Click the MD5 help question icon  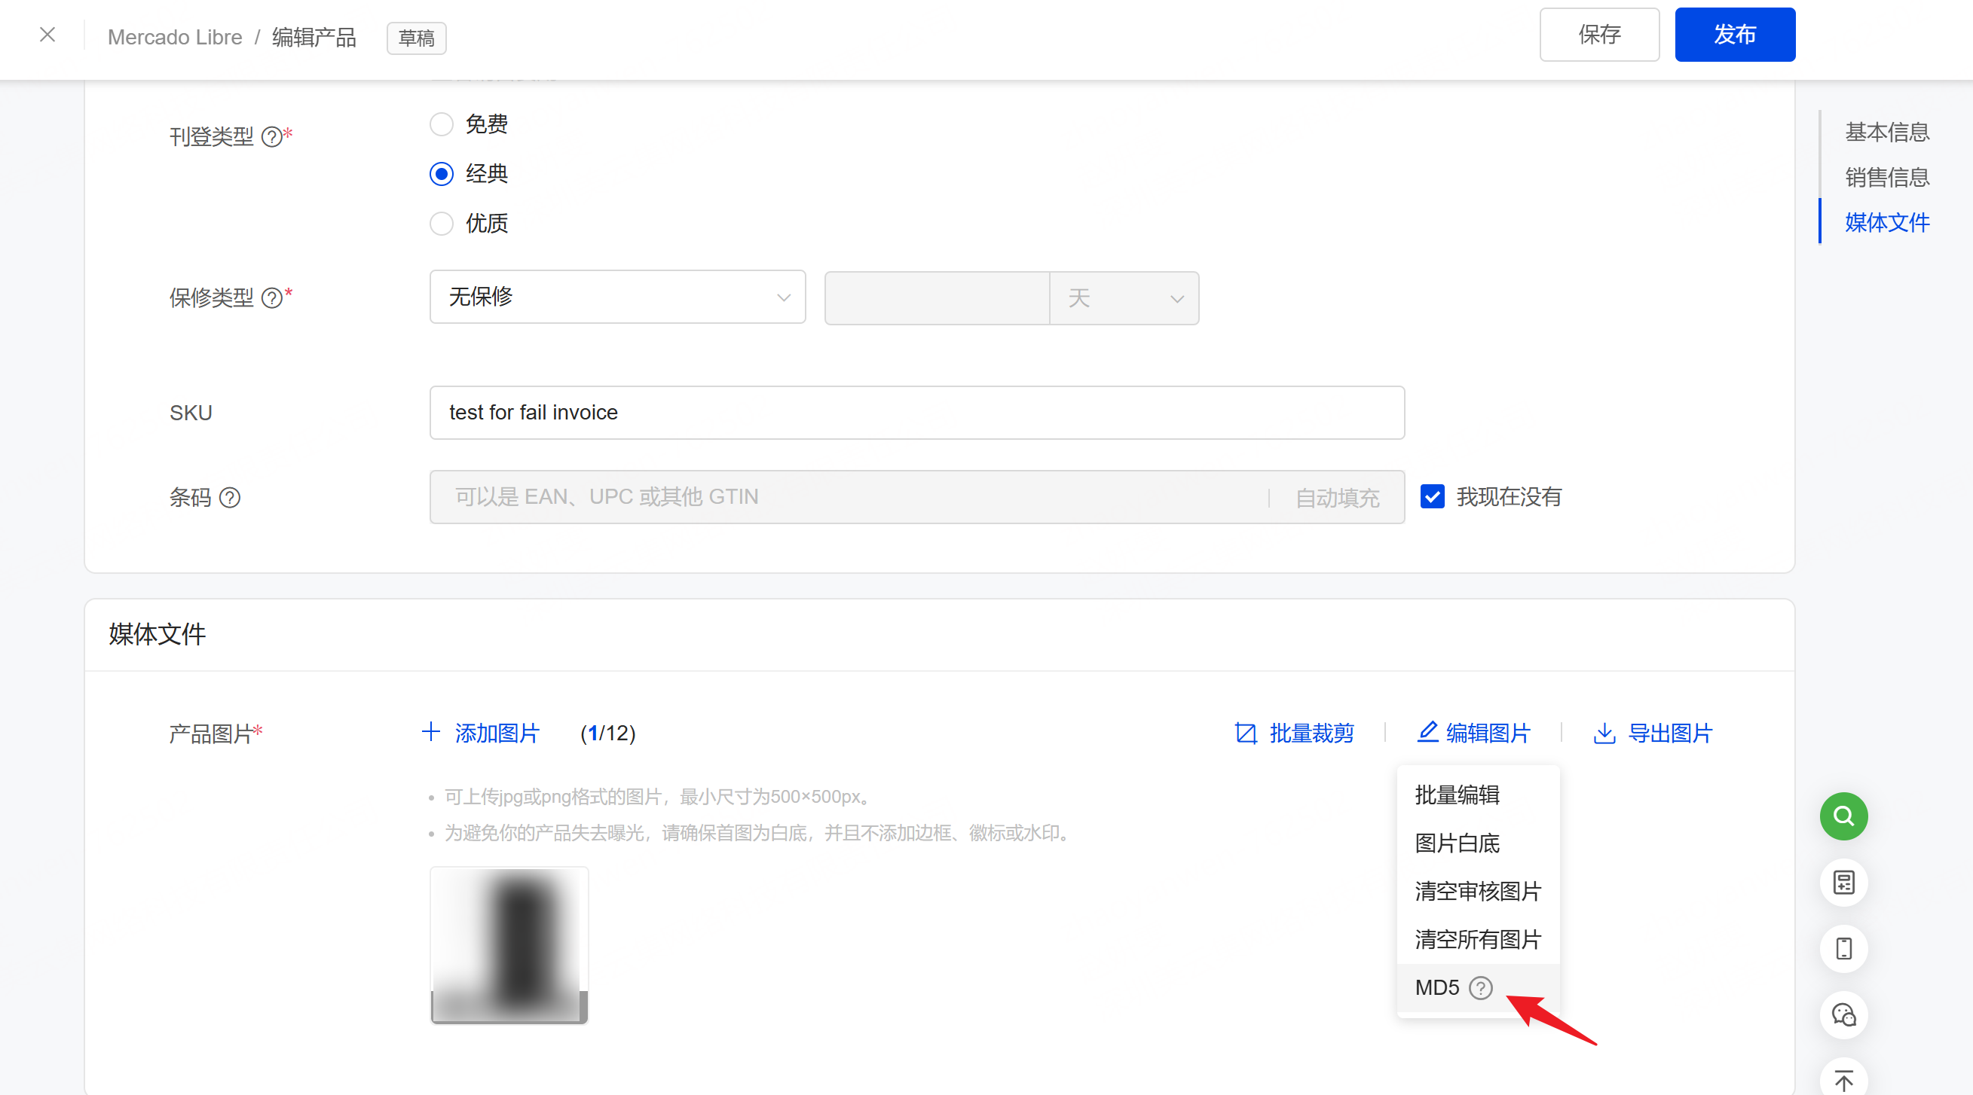pyautogui.click(x=1481, y=988)
